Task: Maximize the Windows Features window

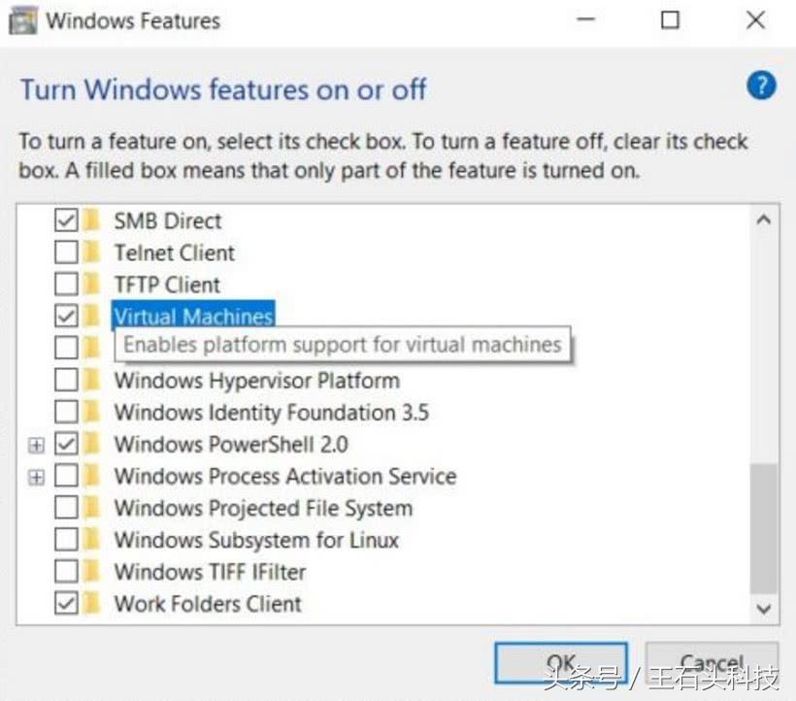Action: pyautogui.click(x=670, y=20)
